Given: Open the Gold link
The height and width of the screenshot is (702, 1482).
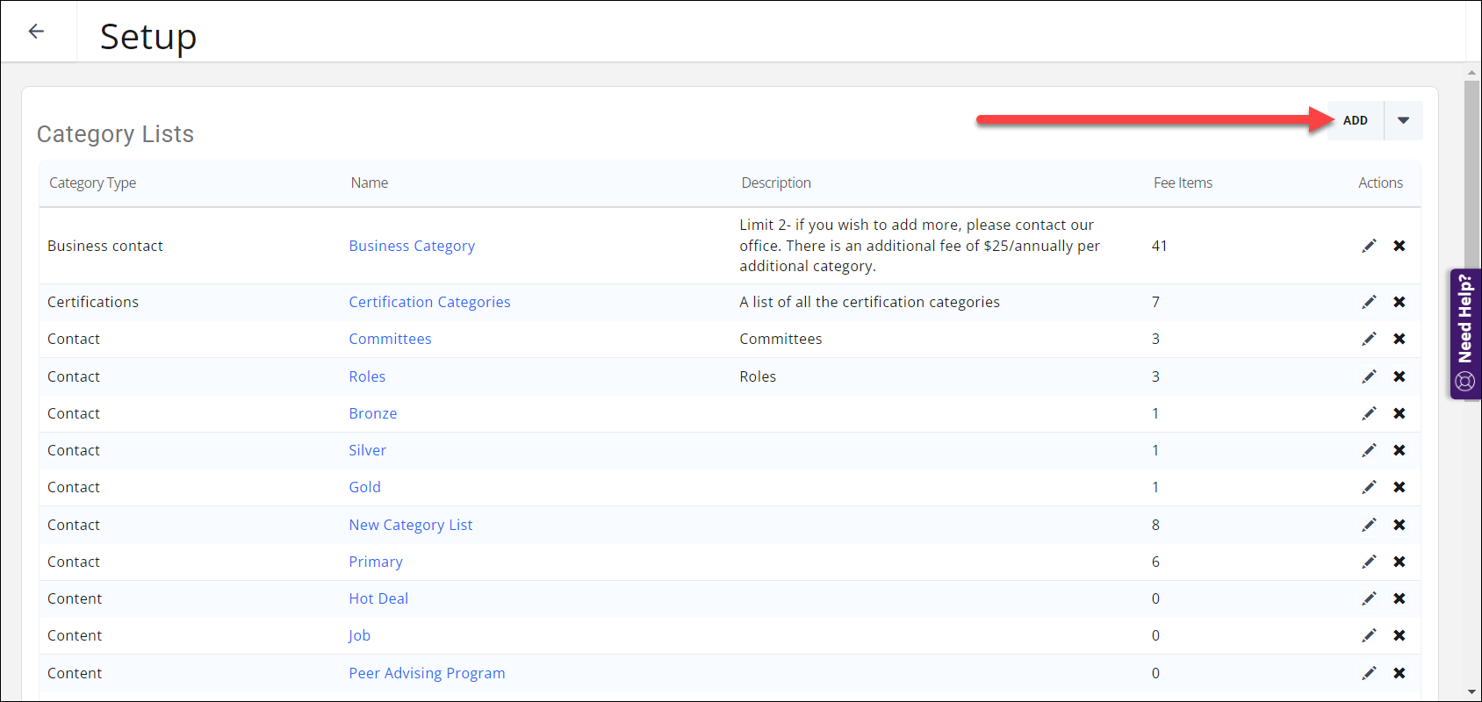Looking at the screenshot, I should pos(364,487).
